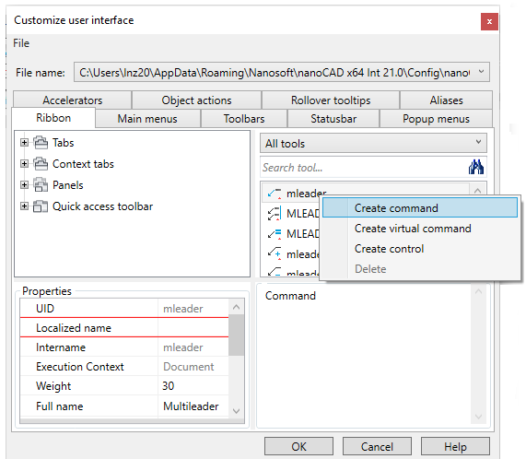Select the Ribbon tab
Screen dimensions: 526x459
(53, 118)
